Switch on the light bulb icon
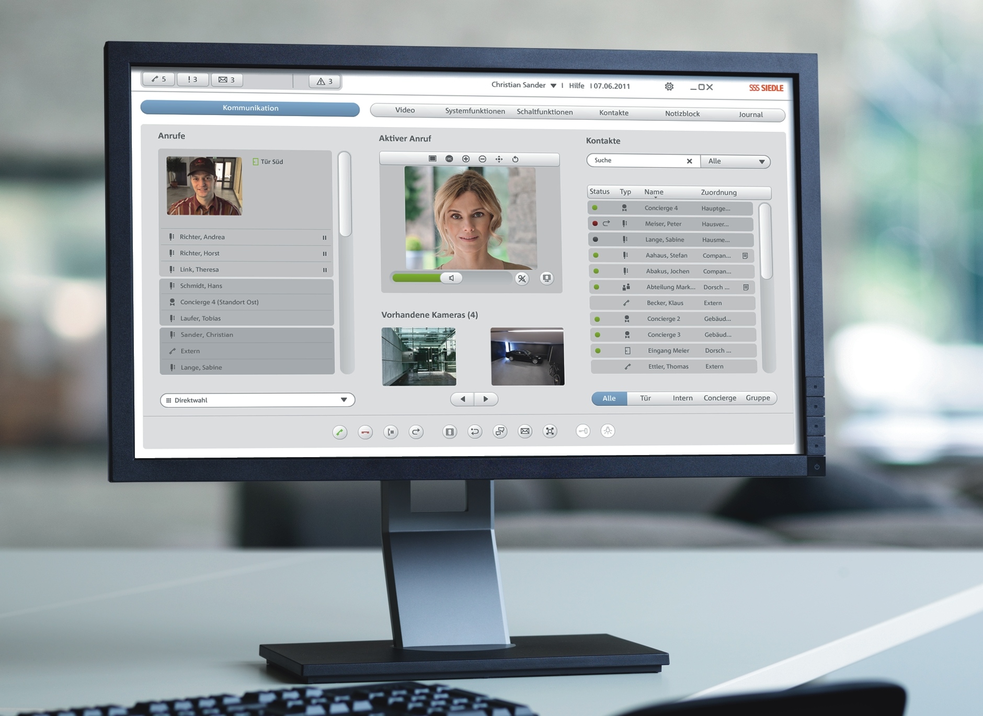This screenshot has height=716, width=983. (x=608, y=431)
